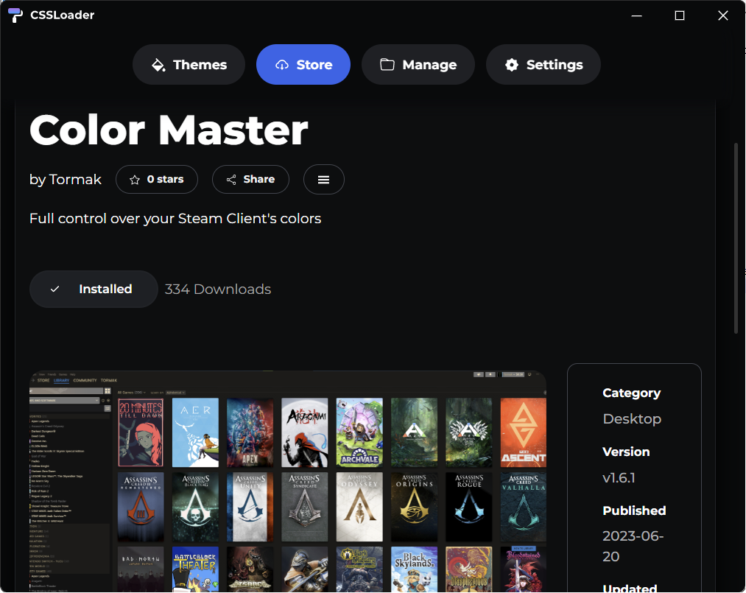Click the AER game cover in preview
The image size is (746, 593).
195,432
